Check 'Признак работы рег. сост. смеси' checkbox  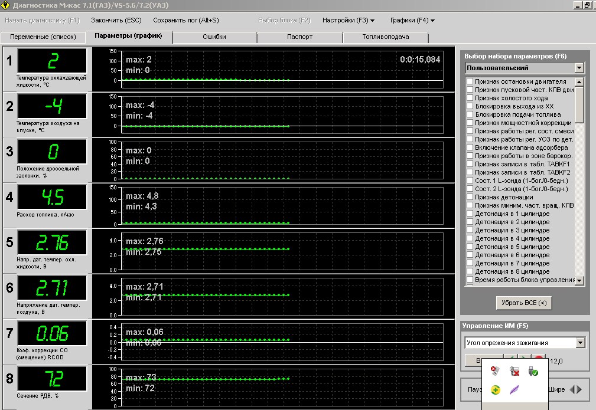click(470, 131)
